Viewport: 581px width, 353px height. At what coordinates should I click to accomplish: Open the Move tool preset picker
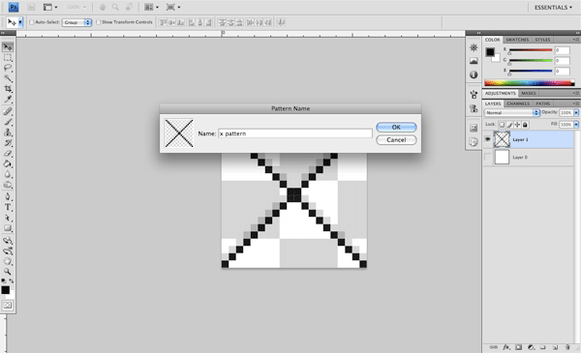pos(20,22)
